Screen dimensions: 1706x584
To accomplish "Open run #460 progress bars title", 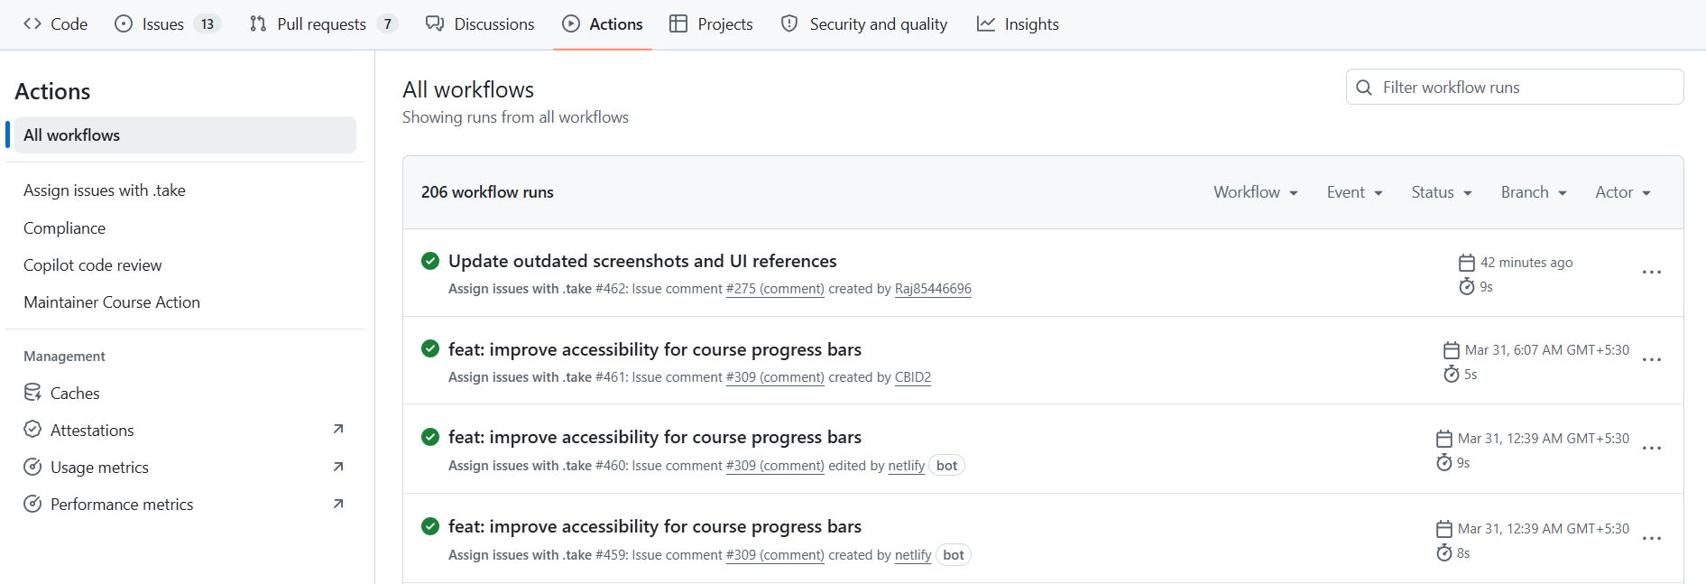I will click(655, 437).
